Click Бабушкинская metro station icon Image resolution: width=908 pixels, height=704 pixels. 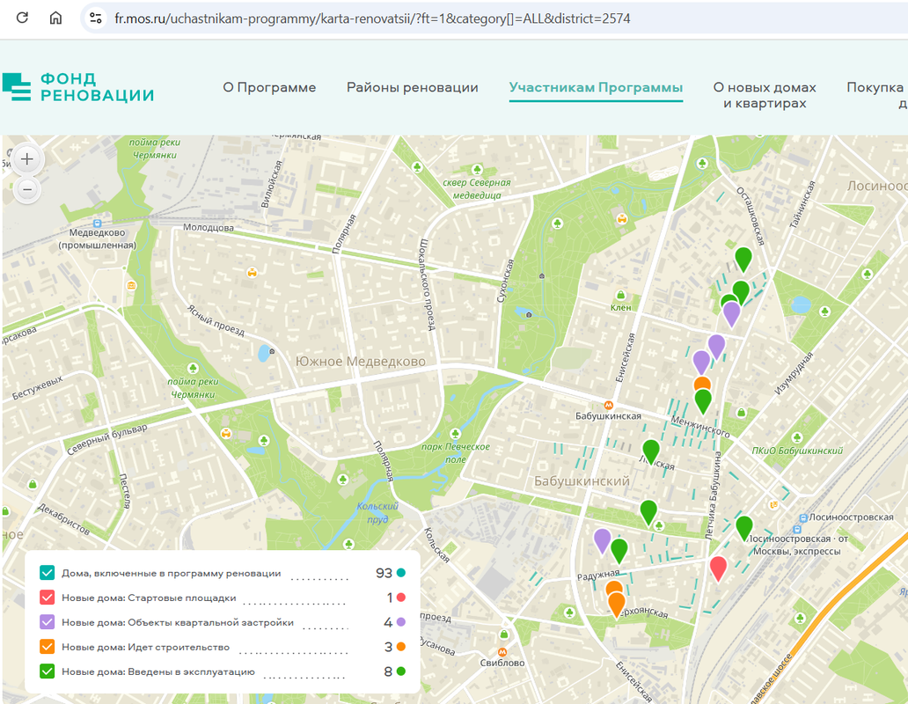tap(609, 406)
